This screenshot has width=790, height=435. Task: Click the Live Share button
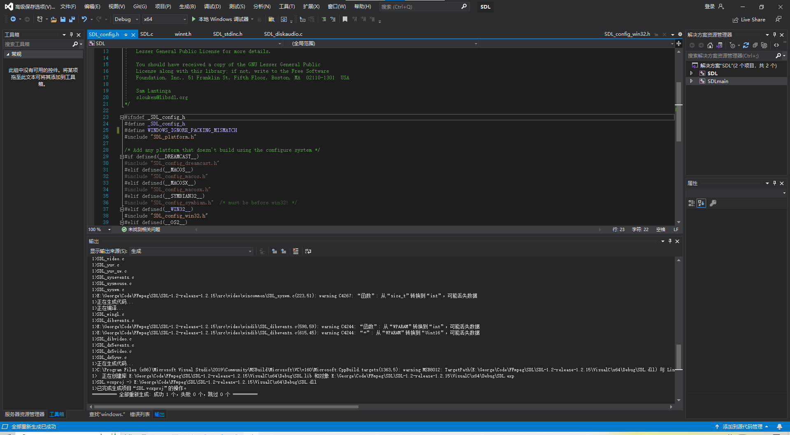749,20
